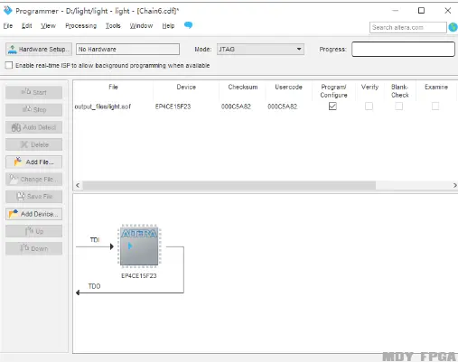Click the Programmer app icon in title bar
Screen dimensions: 458x362
point(7,11)
